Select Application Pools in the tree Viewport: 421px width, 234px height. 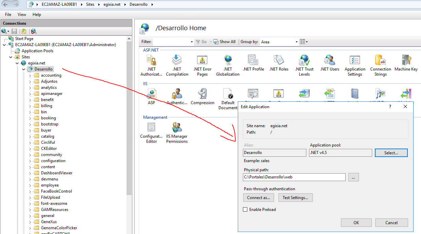37,51
